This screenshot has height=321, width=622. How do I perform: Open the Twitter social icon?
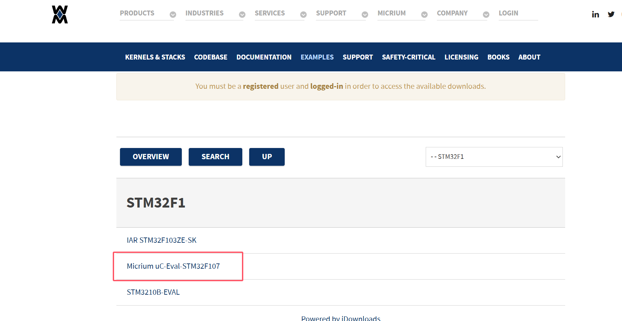611,14
